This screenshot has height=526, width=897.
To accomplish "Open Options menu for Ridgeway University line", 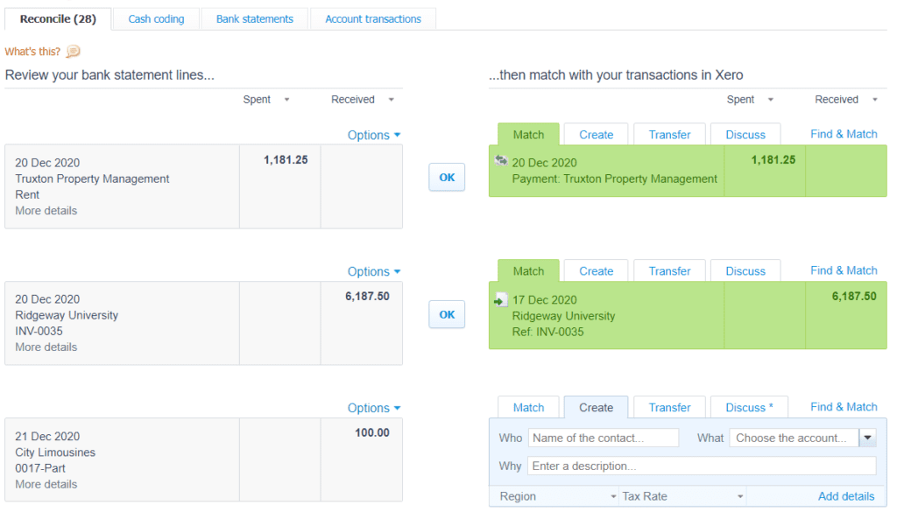I will (x=374, y=271).
